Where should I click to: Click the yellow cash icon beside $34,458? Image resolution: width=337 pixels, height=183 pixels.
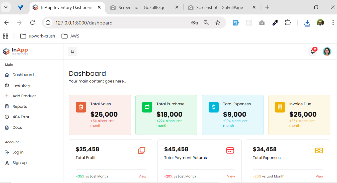[319, 150]
